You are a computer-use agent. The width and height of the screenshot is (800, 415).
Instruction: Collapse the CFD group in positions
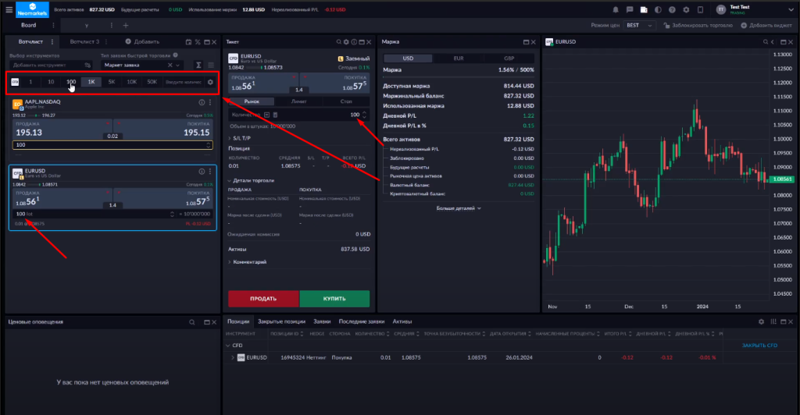click(228, 346)
